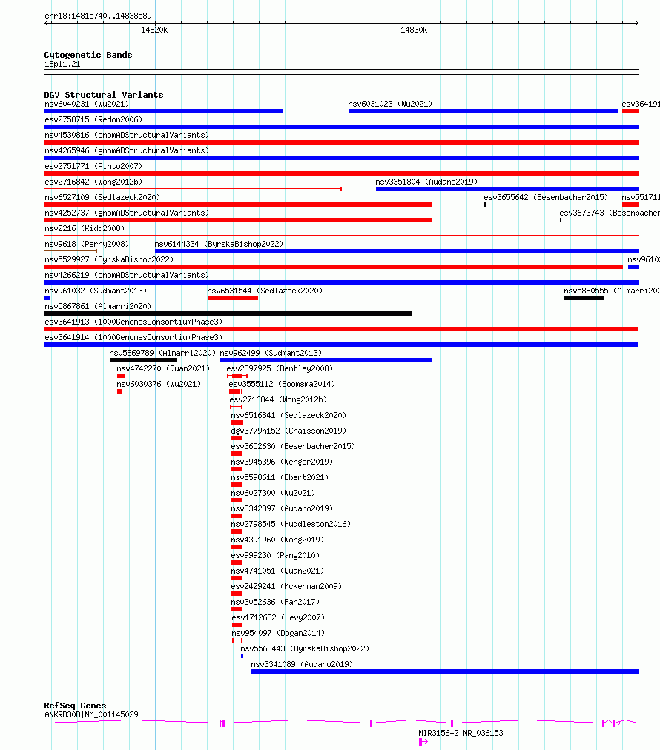Select nsv4741051 (Quan2021) variant
Image resolution: width=660 pixels, height=750 pixels.
(237, 578)
